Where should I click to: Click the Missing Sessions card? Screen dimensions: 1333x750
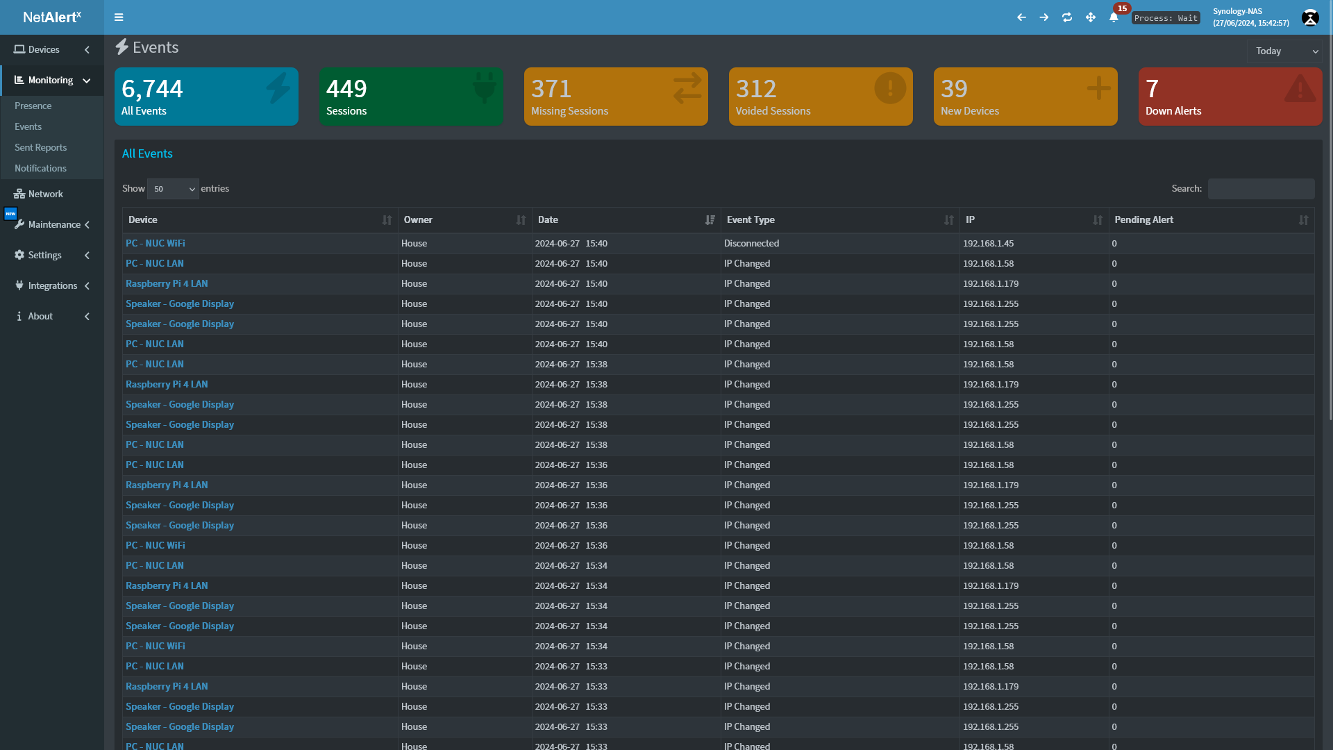(x=615, y=97)
